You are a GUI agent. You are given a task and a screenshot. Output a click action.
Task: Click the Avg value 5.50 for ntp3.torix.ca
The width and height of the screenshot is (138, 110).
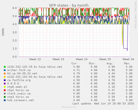point(111,97)
